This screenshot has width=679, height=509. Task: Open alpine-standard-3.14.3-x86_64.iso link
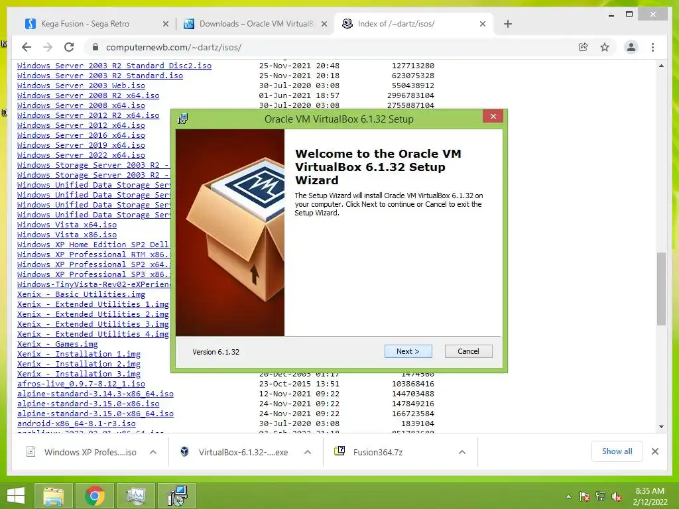[95, 394]
